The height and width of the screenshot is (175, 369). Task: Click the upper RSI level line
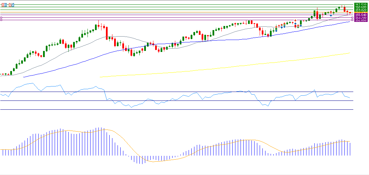[x=171, y=92]
